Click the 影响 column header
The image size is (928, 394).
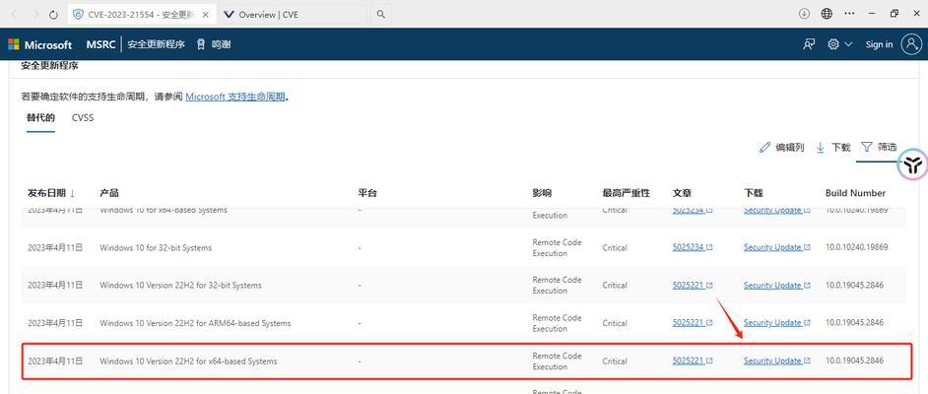pyautogui.click(x=542, y=193)
